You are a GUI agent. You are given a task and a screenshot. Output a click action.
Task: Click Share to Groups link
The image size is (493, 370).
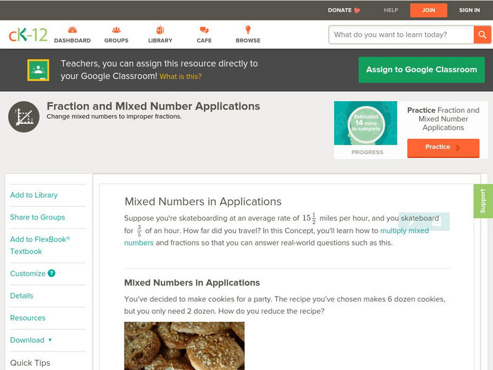[x=38, y=217]
